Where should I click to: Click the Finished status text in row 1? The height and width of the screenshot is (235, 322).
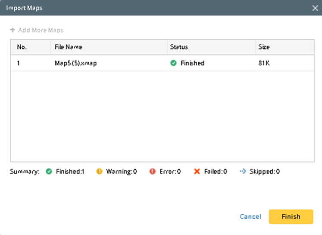point(192,63)
